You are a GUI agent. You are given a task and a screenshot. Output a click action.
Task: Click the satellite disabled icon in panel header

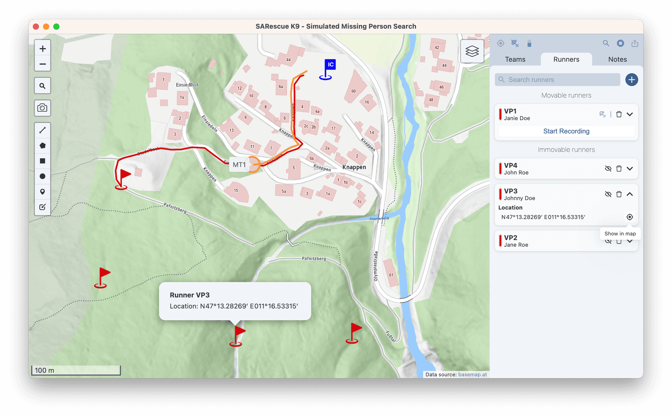point(515,43)
